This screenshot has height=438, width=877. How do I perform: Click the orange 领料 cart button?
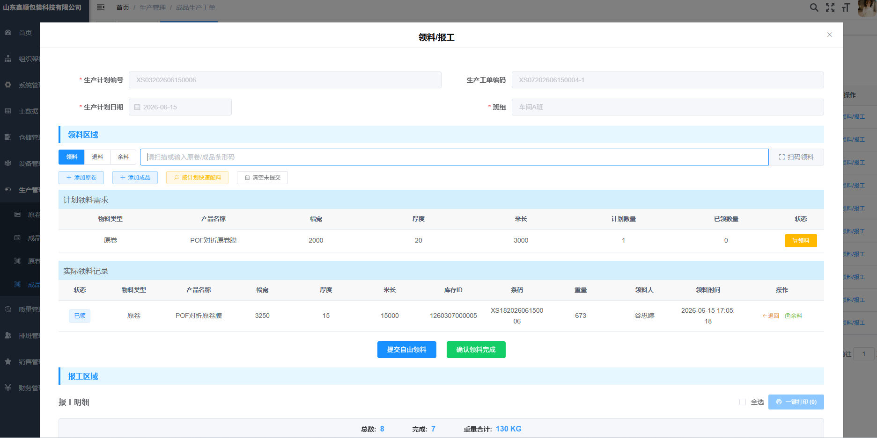click(801, 241)
